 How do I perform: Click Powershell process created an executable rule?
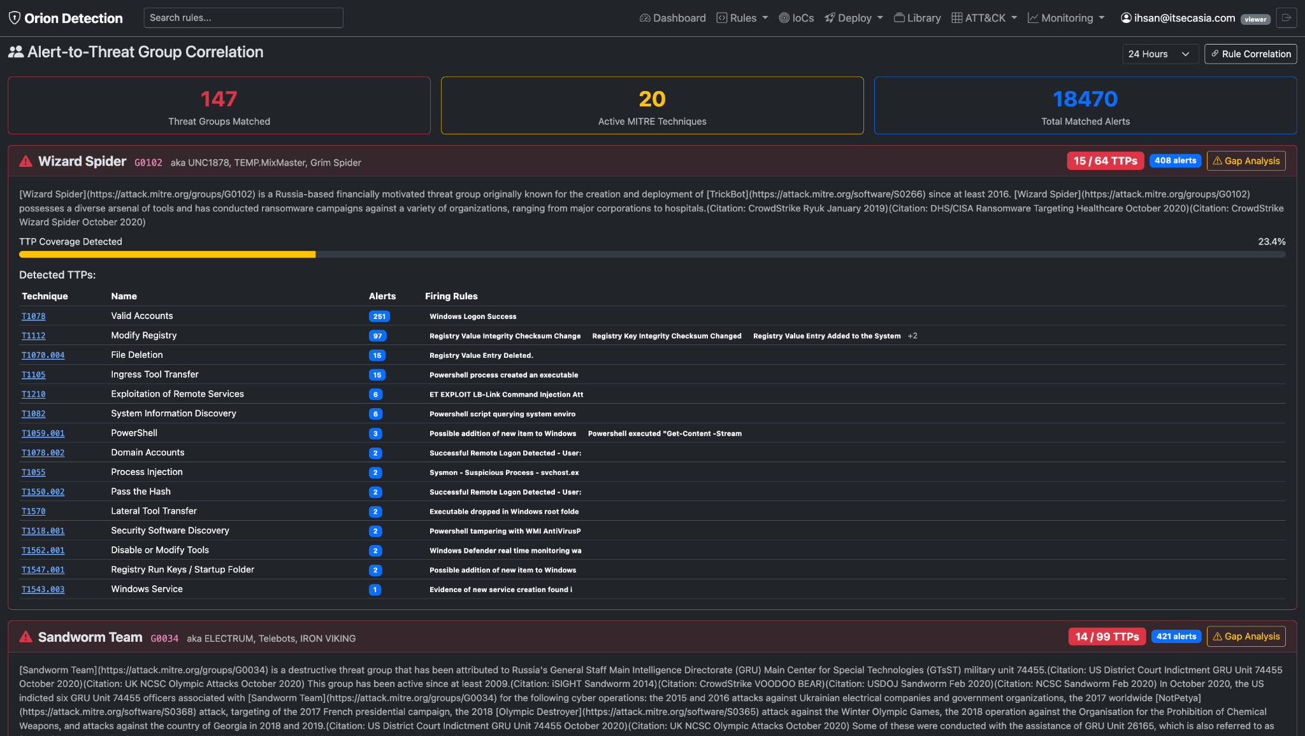coord(504,375)
